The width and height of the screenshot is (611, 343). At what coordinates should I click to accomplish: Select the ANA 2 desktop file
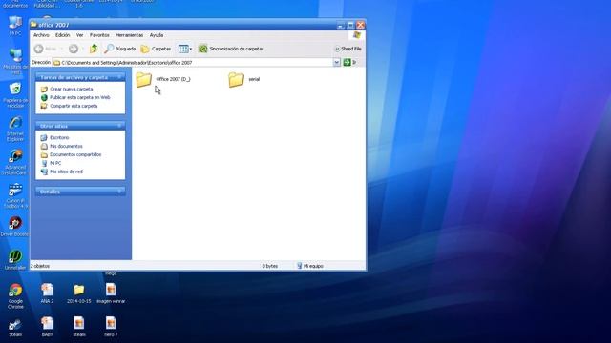47,293
